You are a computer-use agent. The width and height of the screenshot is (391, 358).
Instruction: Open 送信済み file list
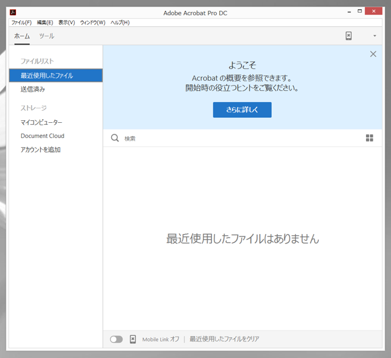32,89
